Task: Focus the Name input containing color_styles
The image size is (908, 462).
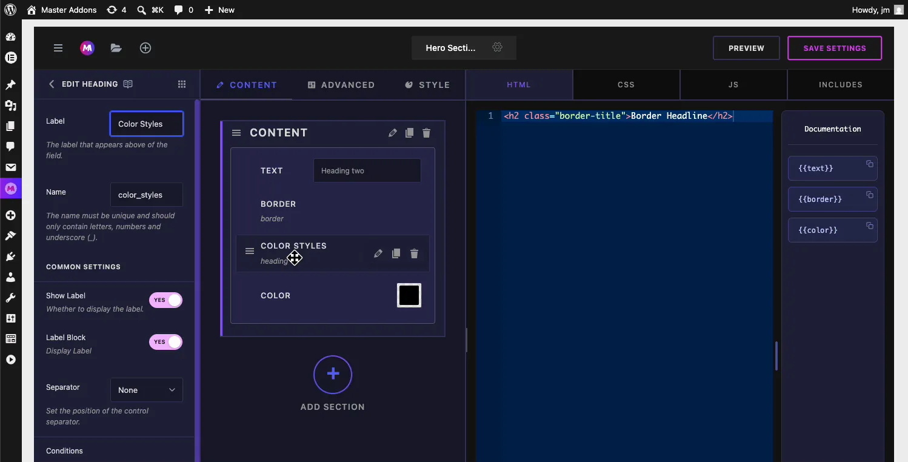Action: pyautogui.click(x=147, y=195)
